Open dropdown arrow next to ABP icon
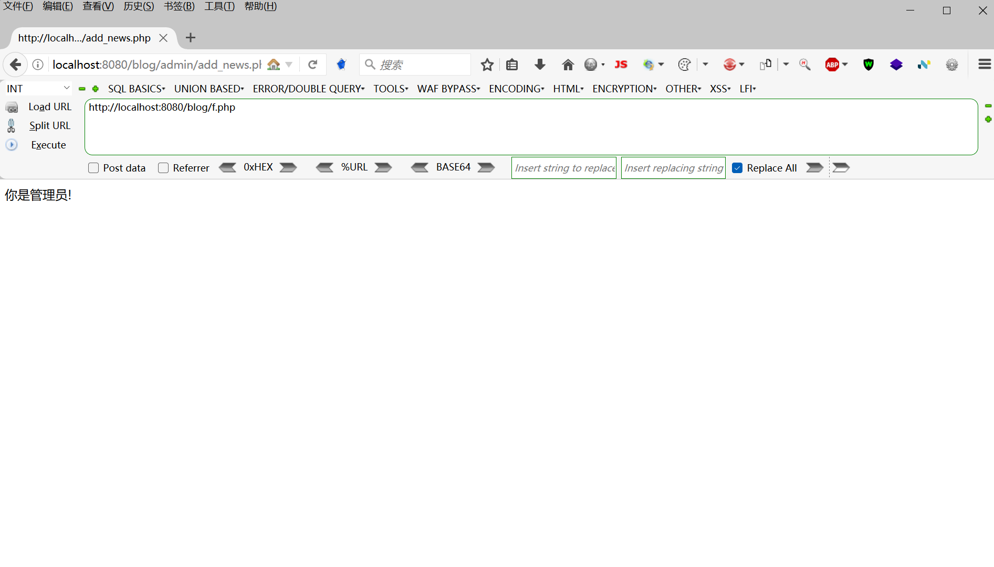 845,65
